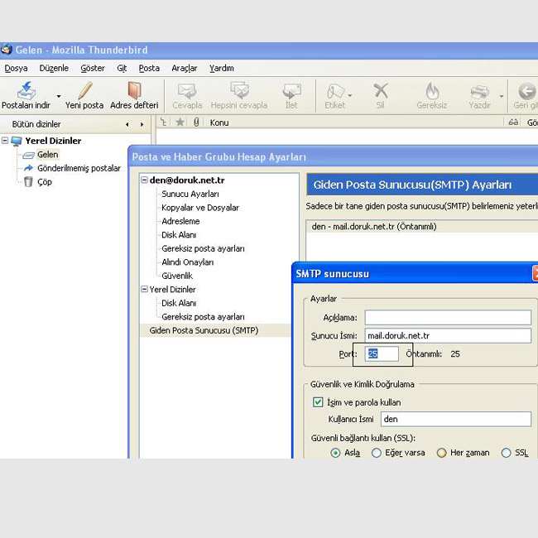Select the Eğer varsa SSL option

pyautogui.click(x=377, y=453)
